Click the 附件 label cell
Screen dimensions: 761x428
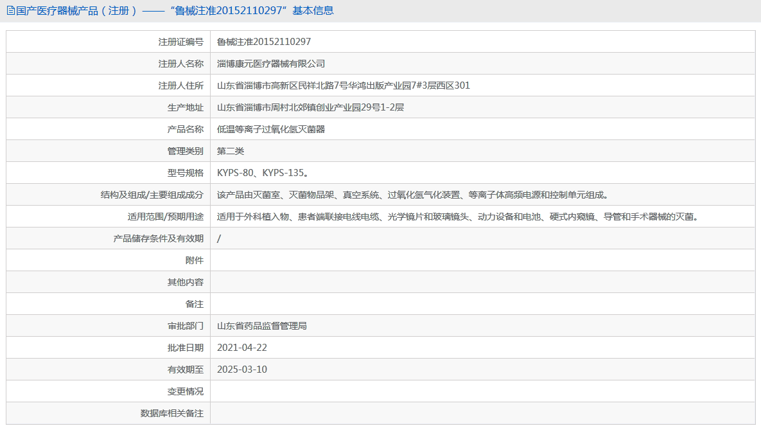click(x=194, y=260)
